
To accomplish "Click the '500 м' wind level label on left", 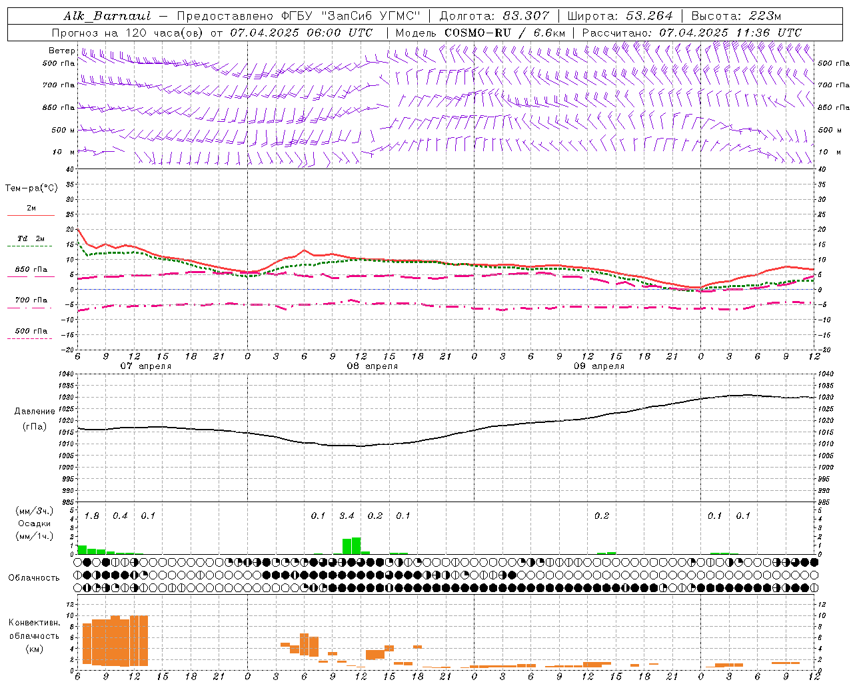I will [x=63, y=130].
